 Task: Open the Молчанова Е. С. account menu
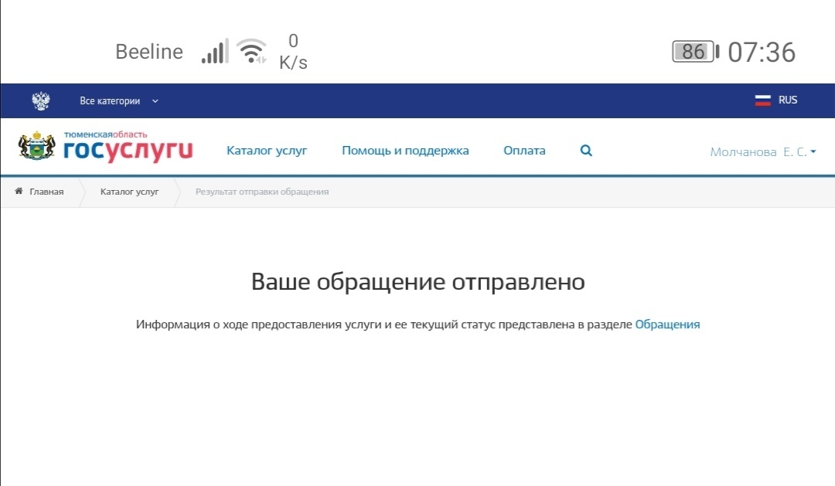click(762, 152)
